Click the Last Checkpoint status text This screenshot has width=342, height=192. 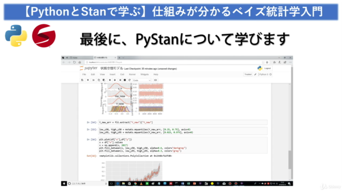click(151, 69)
